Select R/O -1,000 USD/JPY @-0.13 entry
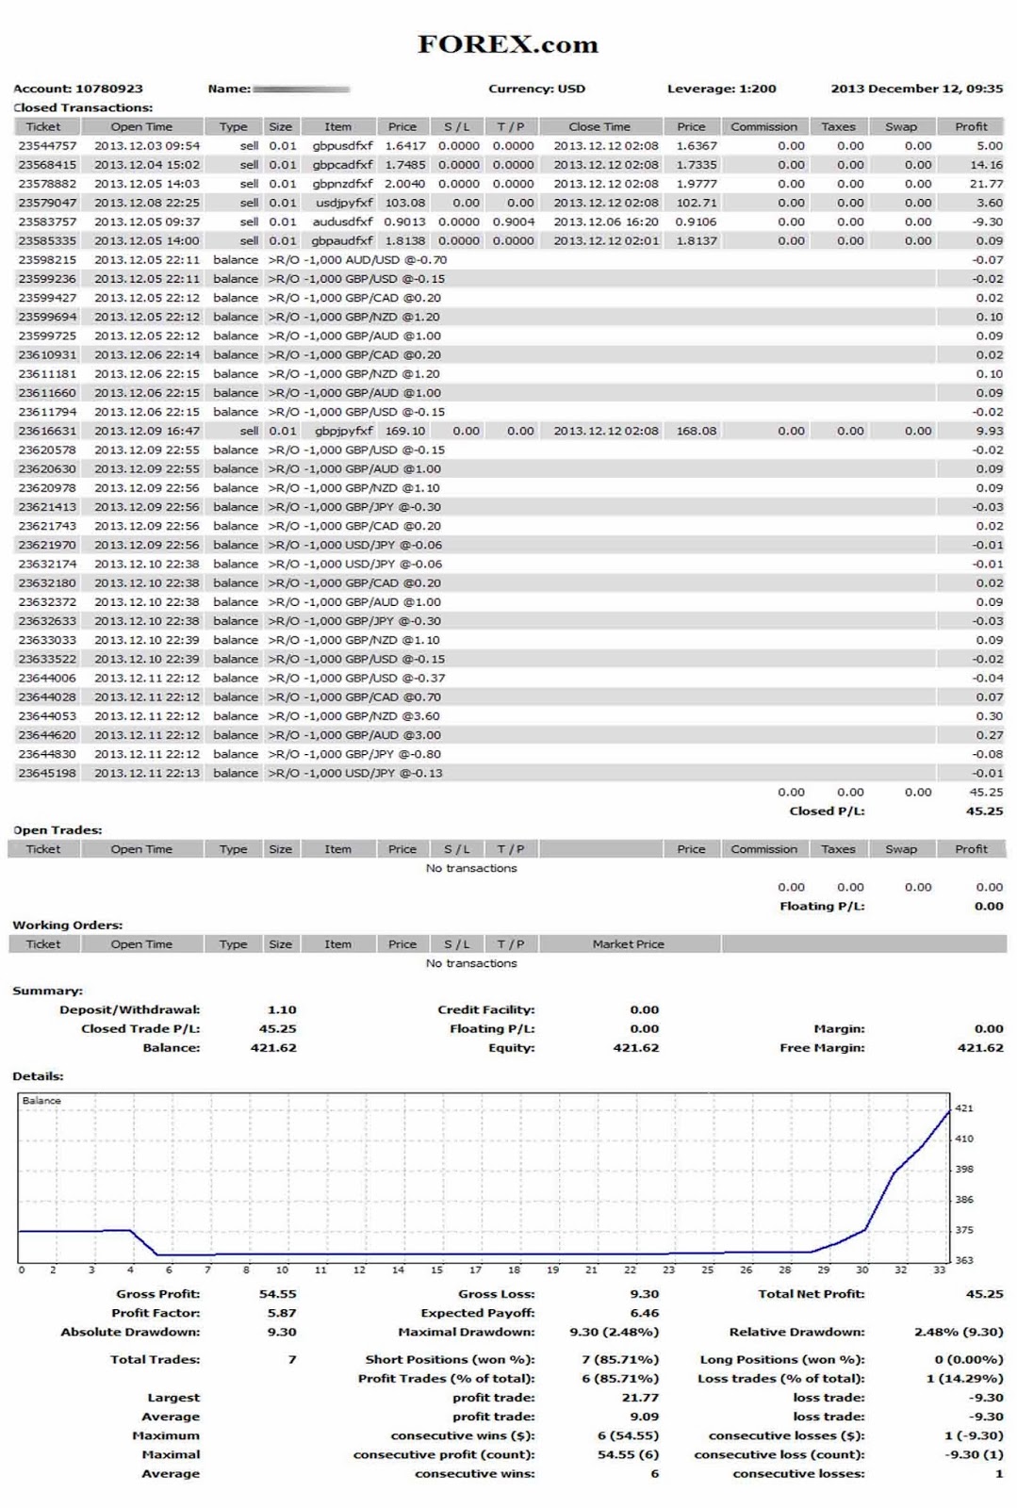Image resolution: width=1017 pixels, height=1508 pixels. [355, 773]
